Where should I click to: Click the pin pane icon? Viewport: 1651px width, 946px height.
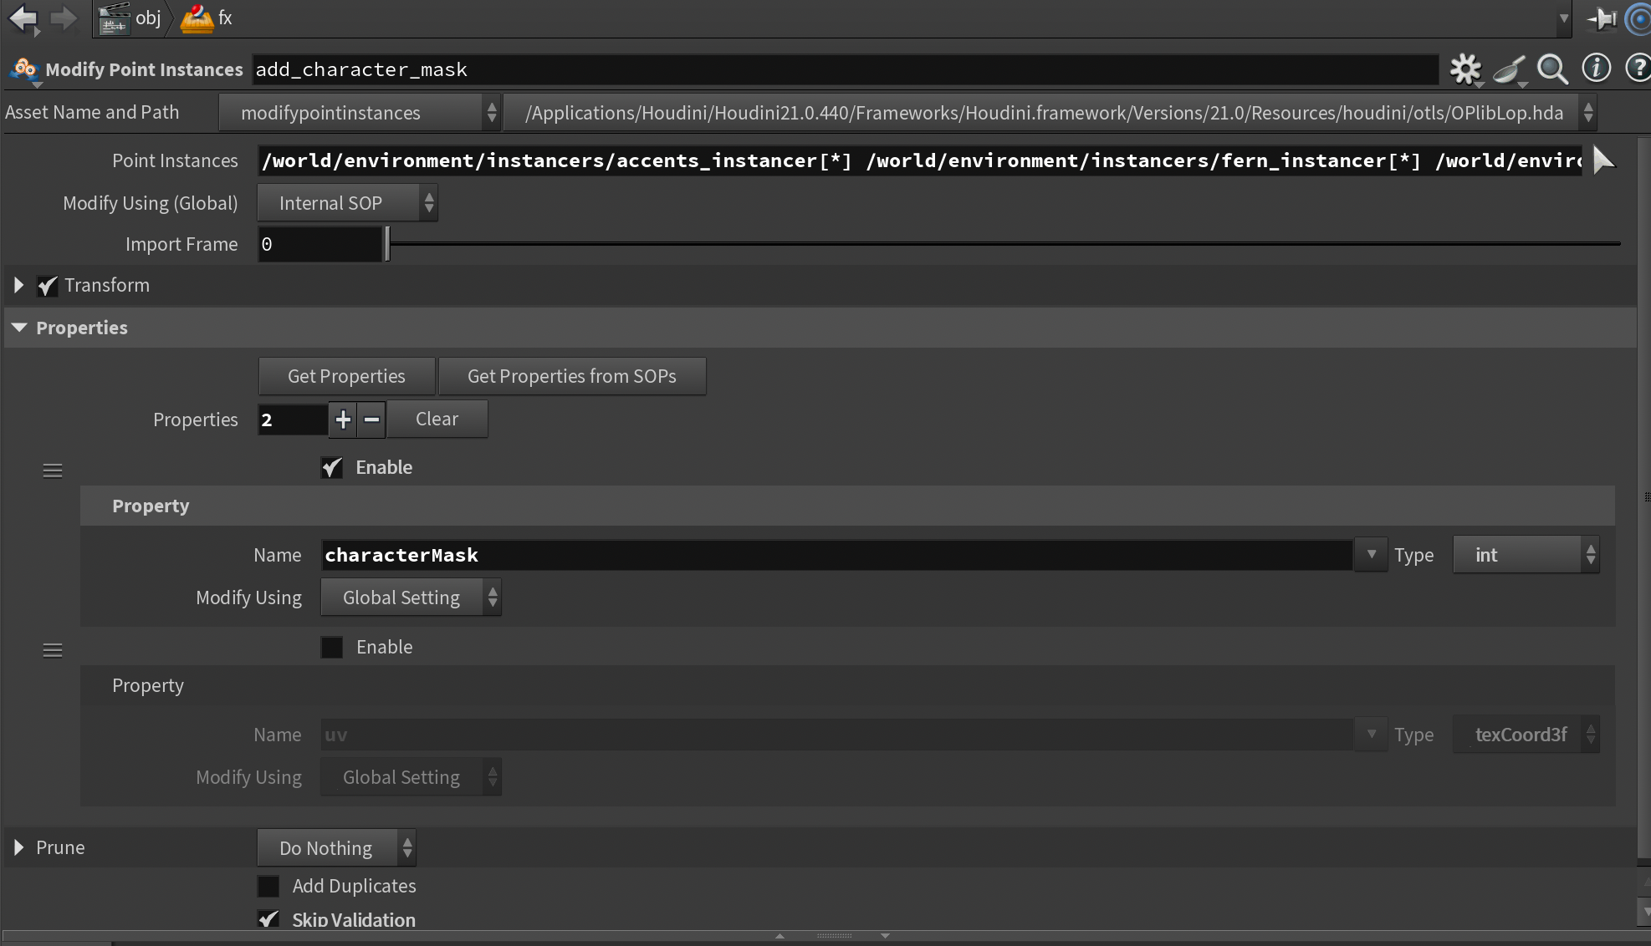tap(1602, 18)
